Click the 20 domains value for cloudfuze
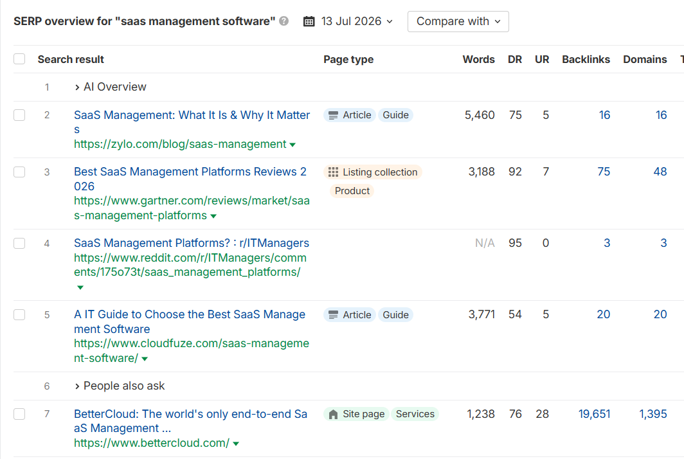The image size is (684, 459). (660, 314)
